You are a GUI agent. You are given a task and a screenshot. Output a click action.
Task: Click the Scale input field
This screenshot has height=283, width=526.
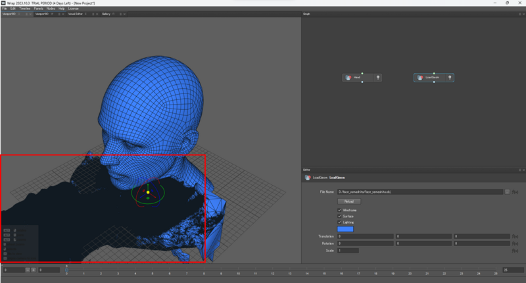[348, 250]
